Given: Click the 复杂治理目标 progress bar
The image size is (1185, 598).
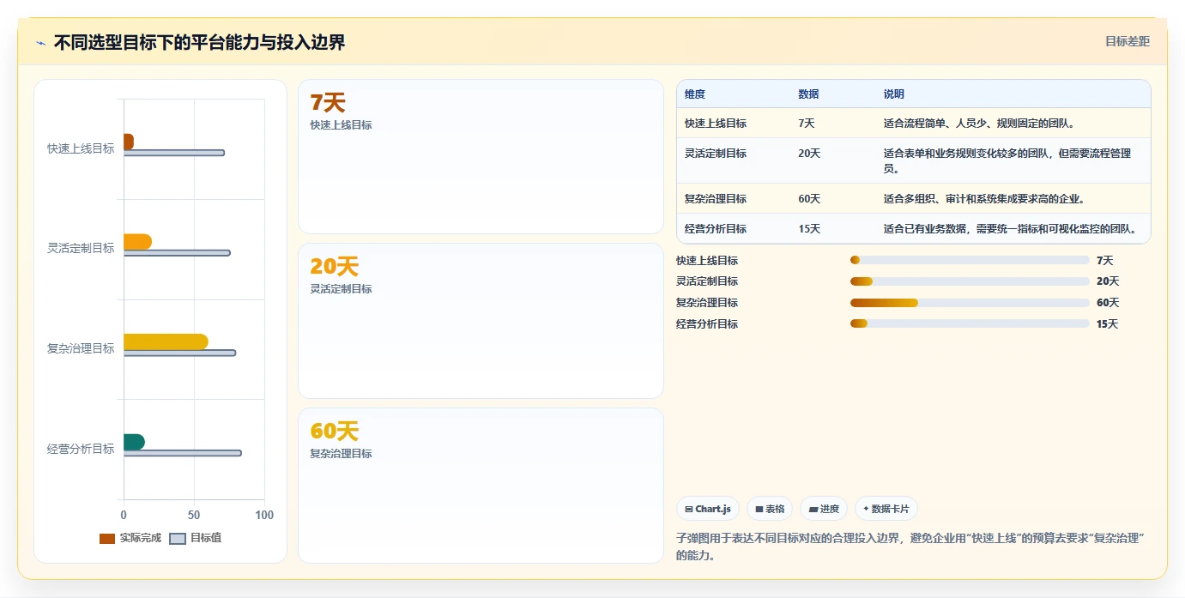Looking at the screenshot, I should pyautogui.click(x=970, y=303).
